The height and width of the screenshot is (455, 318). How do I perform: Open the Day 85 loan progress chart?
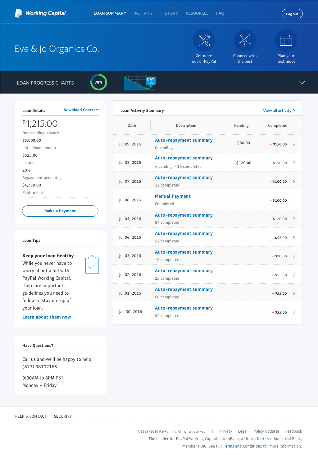click(140, 82)
